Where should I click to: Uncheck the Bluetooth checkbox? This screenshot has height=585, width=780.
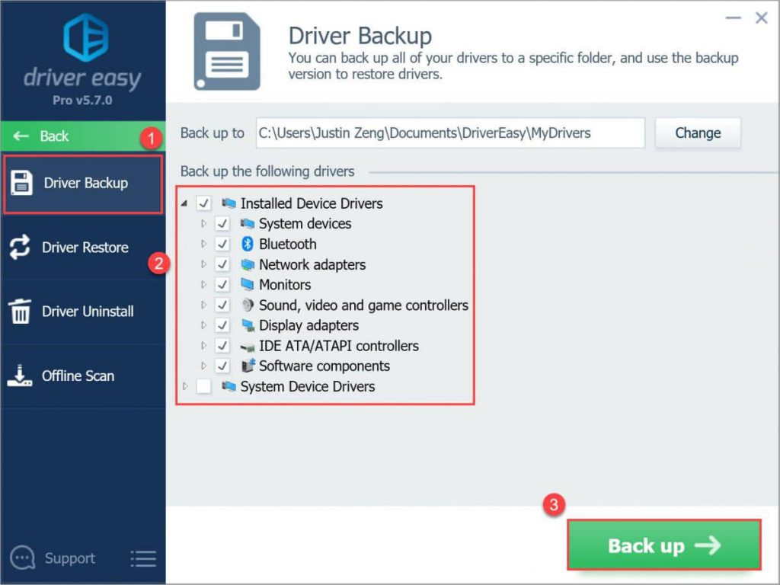pyautogui.click(x=222, y=245)
